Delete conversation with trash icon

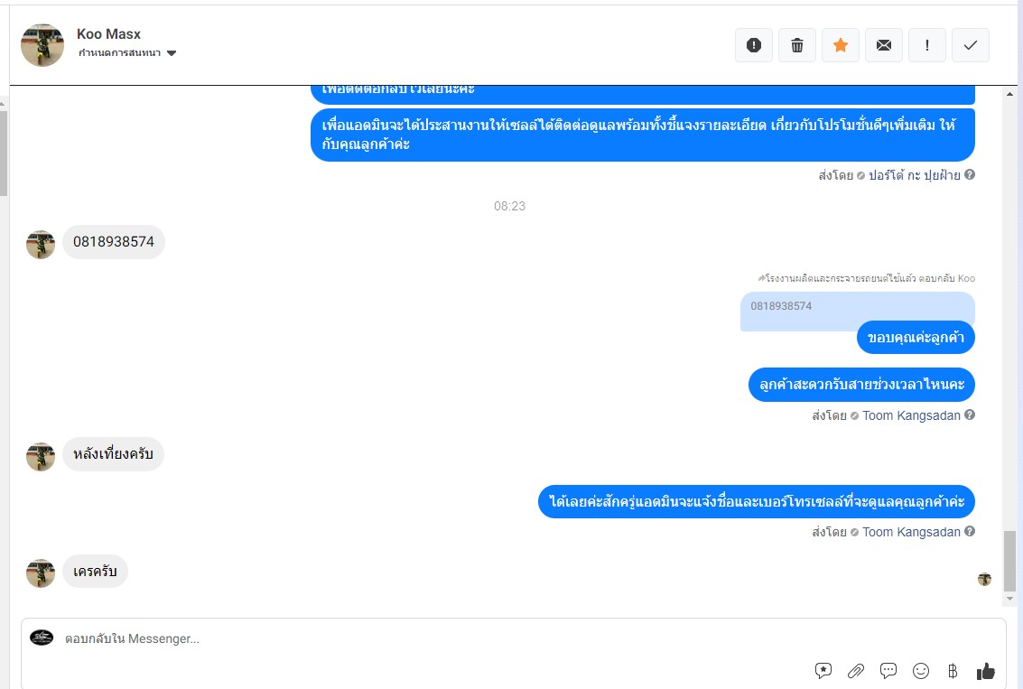[x=797, y=45]
